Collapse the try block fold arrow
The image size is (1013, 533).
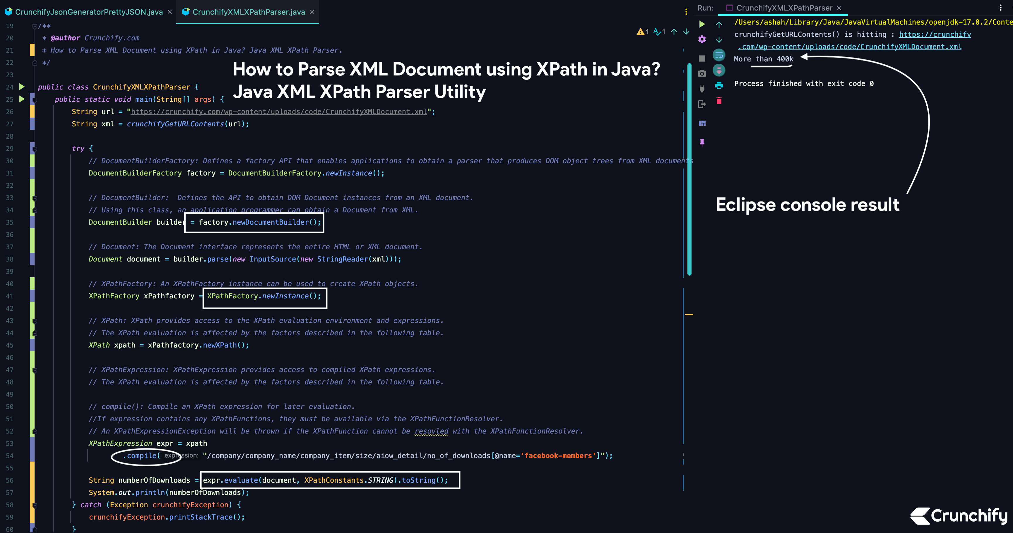coord(35,149)
